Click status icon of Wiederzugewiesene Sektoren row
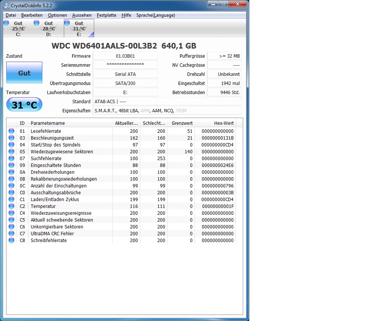The image size is (383, 321). (11, 151)
